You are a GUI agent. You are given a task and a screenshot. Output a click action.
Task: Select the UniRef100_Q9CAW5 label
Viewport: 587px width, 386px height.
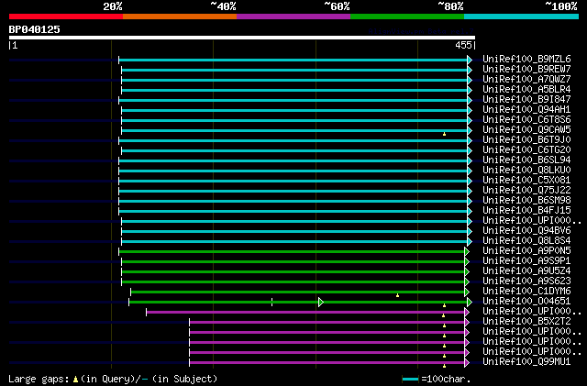click(x=526, y=130)
